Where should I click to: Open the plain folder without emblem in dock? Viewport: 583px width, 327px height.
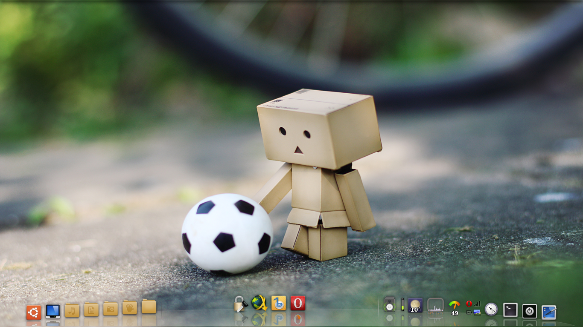[x=149, y=306]
